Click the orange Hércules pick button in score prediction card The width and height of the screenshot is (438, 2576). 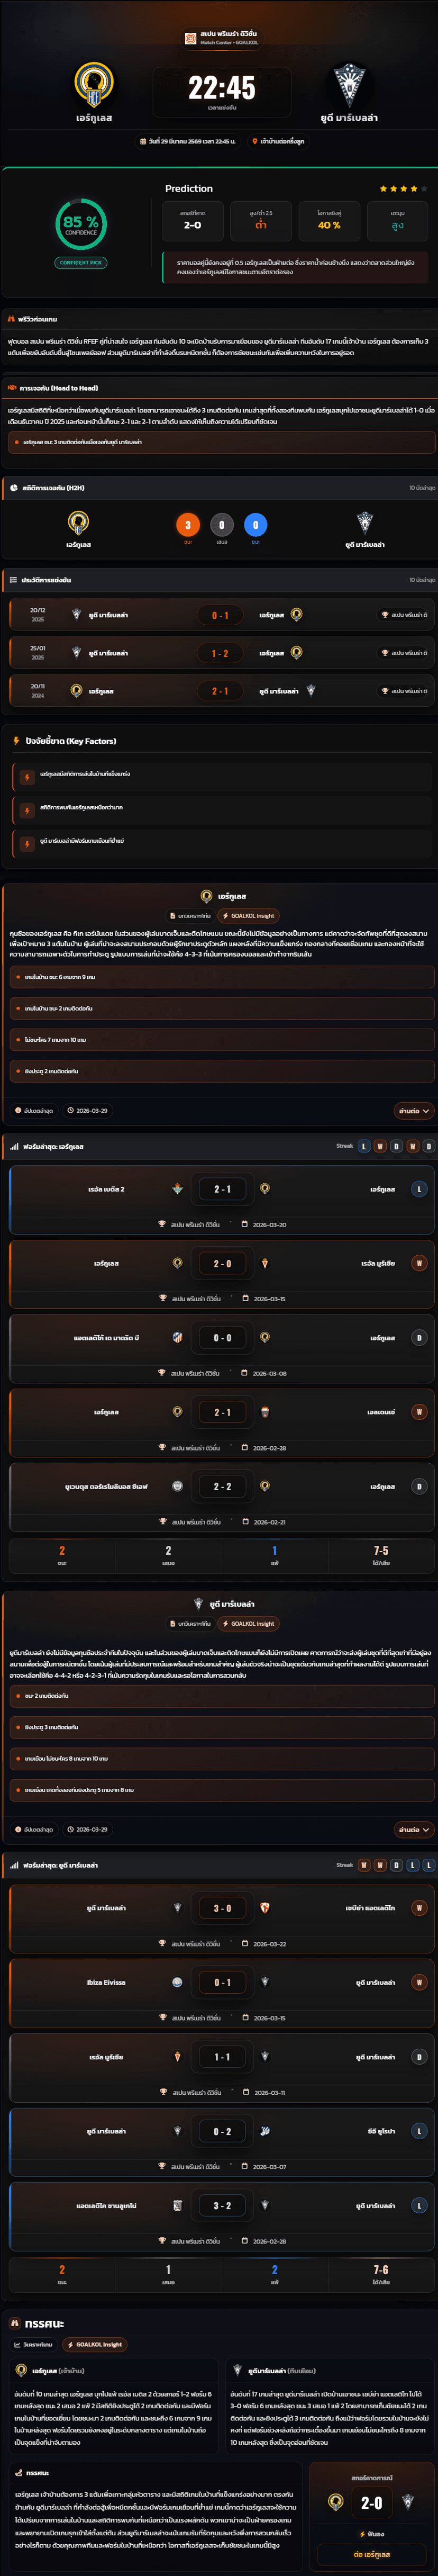point(371,2554)
